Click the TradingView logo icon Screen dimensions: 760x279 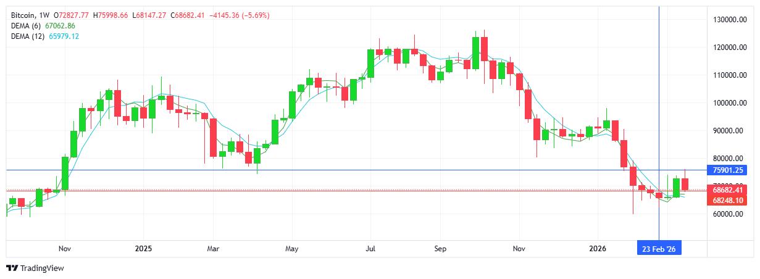pyautogui.click(x=12, y=269)
